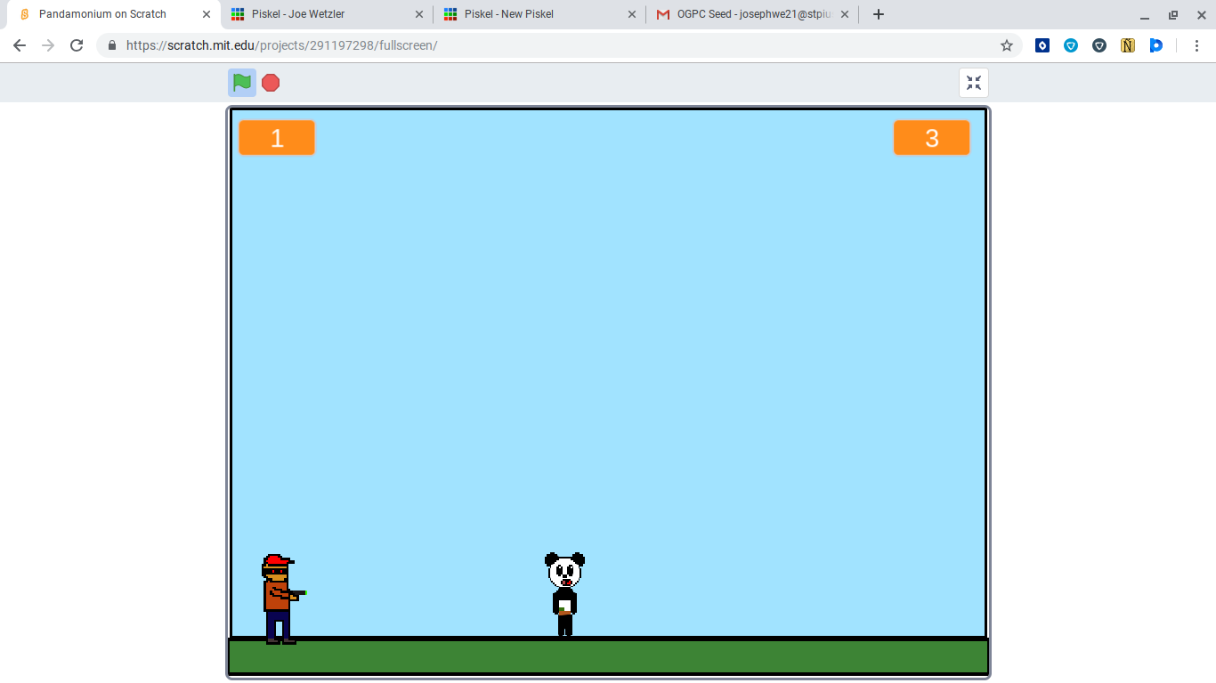
Task: Open a new browser tab
Action: click(879, 14)
